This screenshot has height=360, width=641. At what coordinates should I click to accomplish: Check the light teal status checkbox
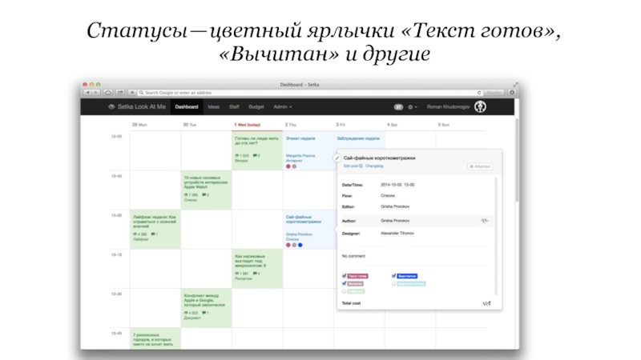tap(393, 283)
